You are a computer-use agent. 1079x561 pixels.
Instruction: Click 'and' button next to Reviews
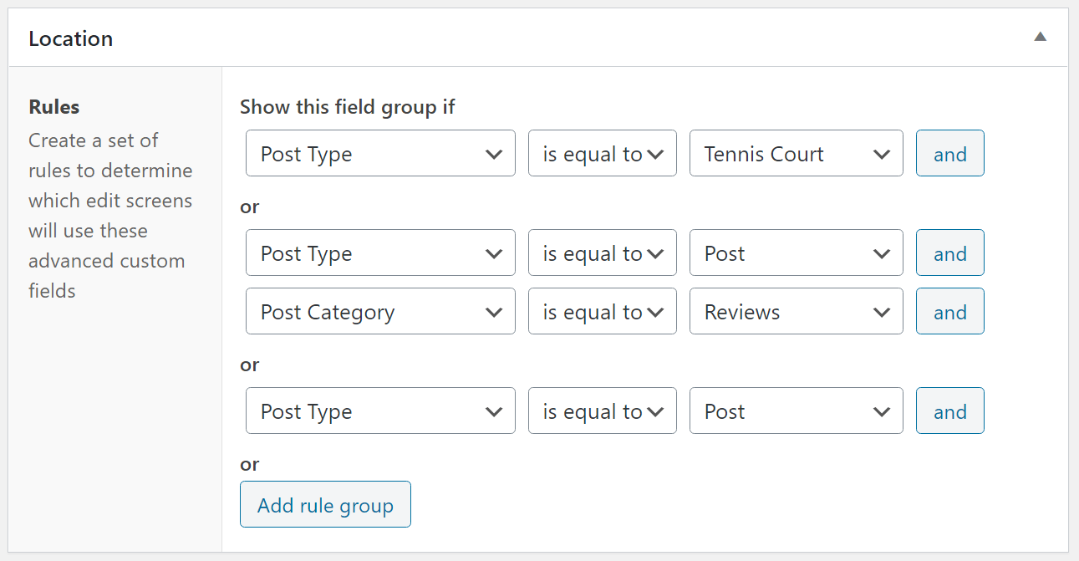tap(949, 311)
